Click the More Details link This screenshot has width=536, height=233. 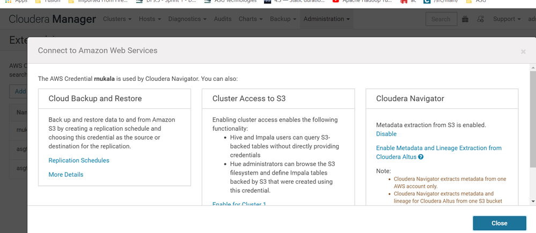(66, 174)
